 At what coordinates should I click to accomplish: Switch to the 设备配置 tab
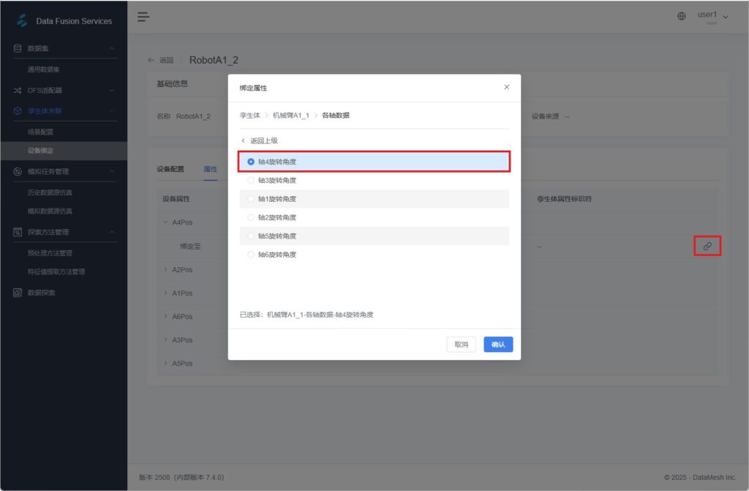pos(170,169)
